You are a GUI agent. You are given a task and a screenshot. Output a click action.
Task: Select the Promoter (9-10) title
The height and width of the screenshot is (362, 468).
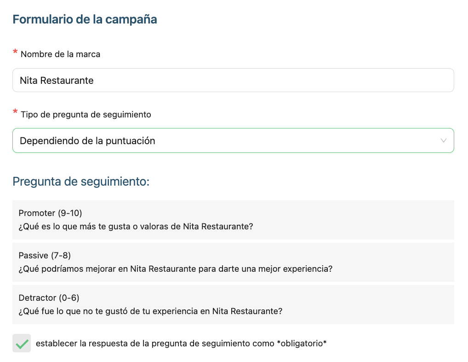50,213
